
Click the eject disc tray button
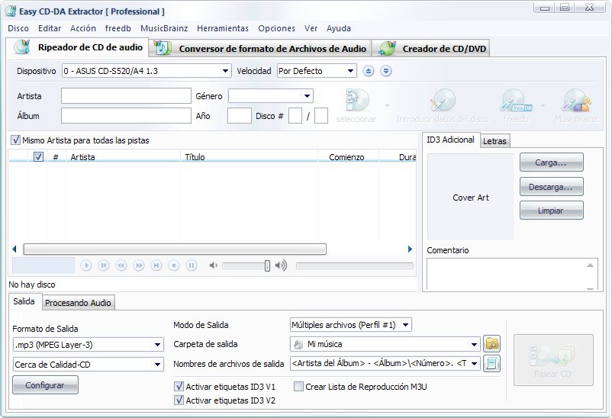point(369,71)
